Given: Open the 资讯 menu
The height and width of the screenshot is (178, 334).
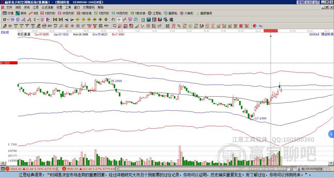Looking at the screenshot, I should tap(27, 7).
